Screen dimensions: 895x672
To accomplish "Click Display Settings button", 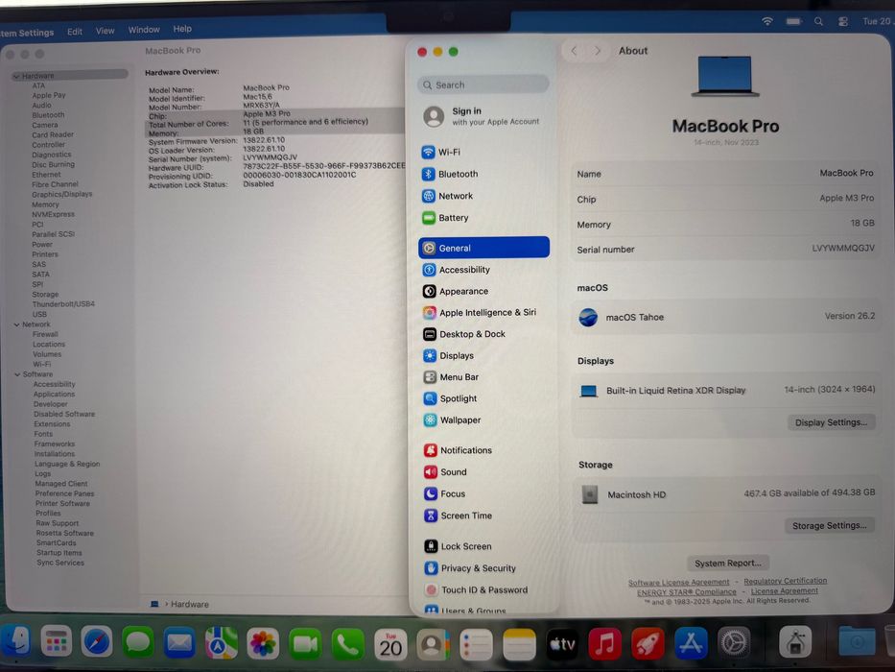I will coord(831,422).
